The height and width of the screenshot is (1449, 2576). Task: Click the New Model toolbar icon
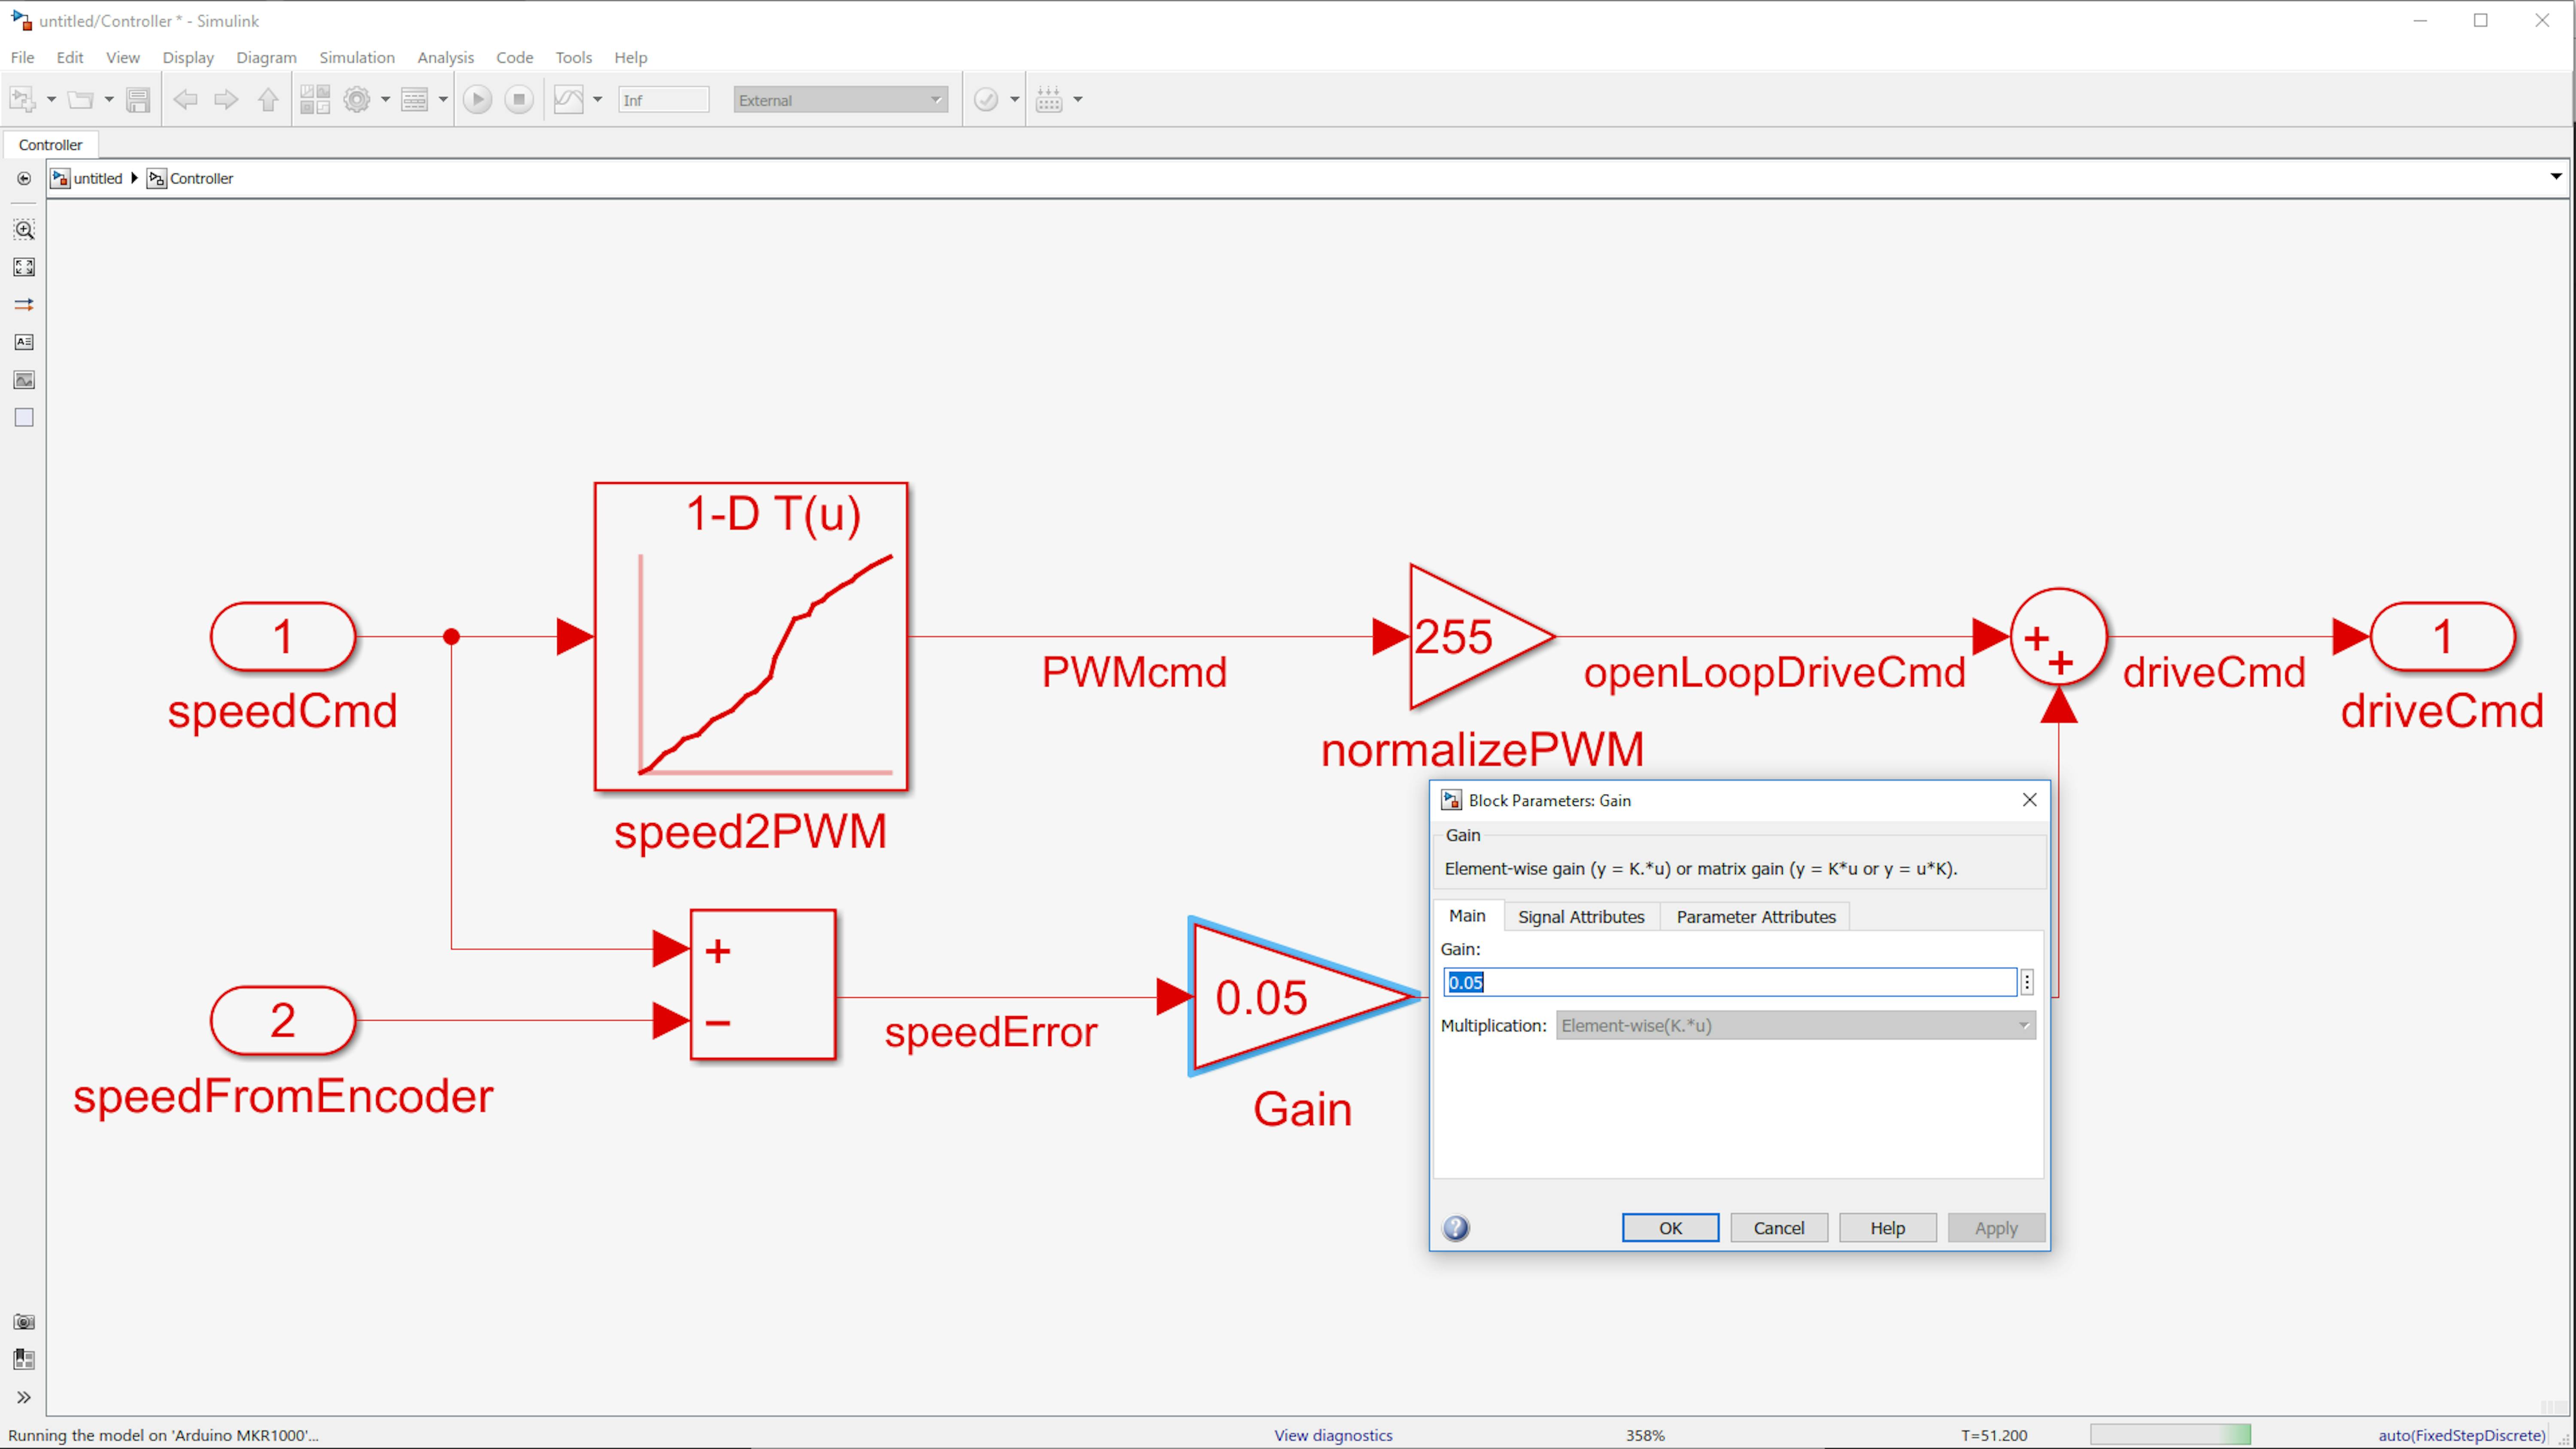(x=22, y=100)
